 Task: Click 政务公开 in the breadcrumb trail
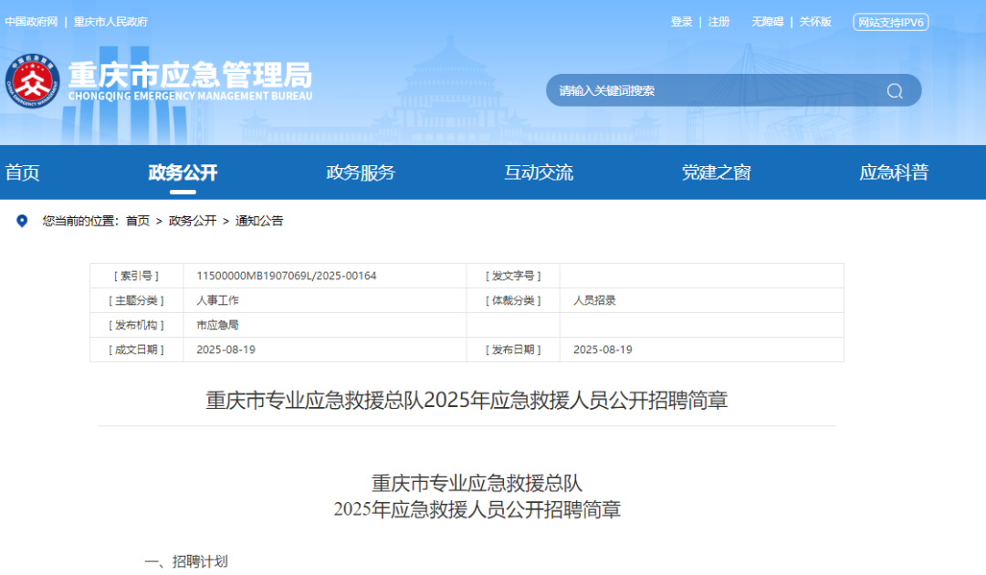click(x=193, y=221)
